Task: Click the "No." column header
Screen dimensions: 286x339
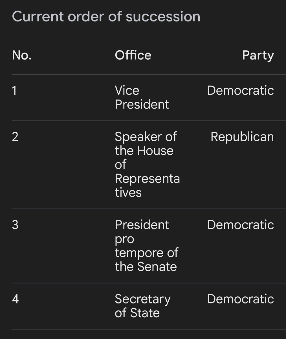Action: pyautogui.click(x=22, y=55)
